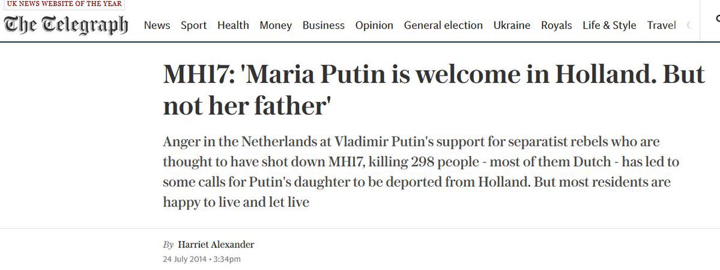Select the General election menu item

[443, 25]
